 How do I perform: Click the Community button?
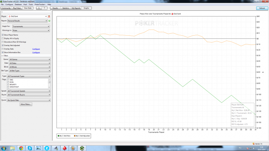[x=6, y=8]
